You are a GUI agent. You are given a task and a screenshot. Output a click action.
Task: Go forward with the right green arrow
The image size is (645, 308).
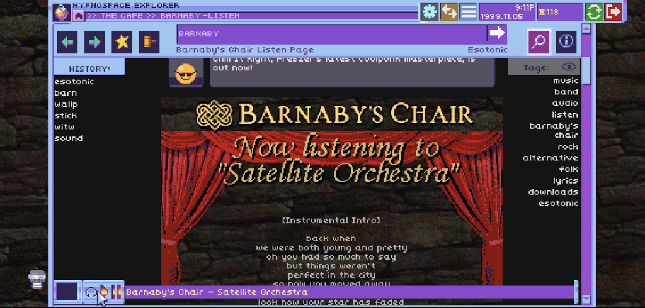94,42
